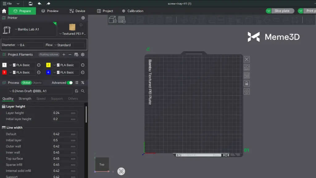This screenshot has height=178, width=316.
Task: Search process settings with magnifier icon
Action: tap(83, 91)
